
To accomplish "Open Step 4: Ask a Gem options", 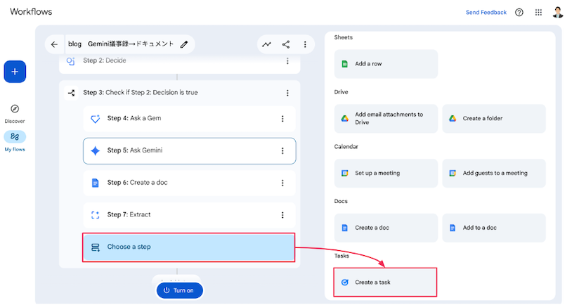I will pos(282,119).
